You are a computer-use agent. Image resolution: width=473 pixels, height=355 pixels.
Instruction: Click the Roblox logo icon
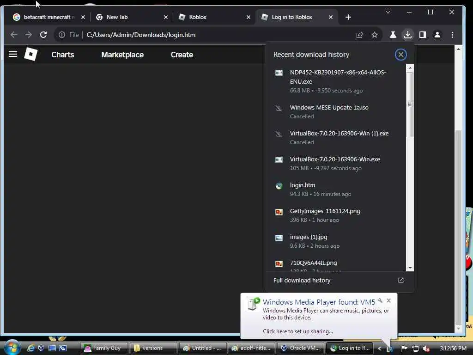click(x=31, y=55)
